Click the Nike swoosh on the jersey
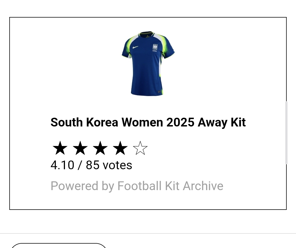This screenshot has width=296, height=248. coord(135,47)
